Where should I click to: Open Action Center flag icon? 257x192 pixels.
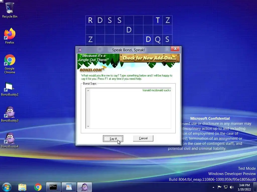tap(219, 187)
